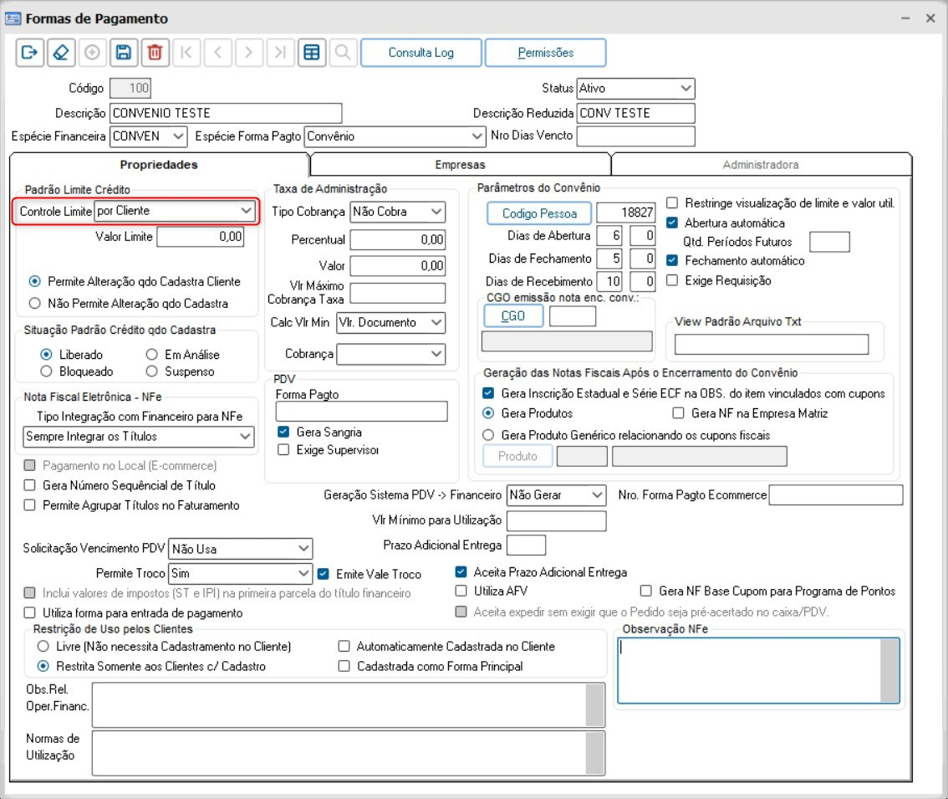Screen dimensions: 948x799
Task: Switch to the Propriedades tab
Action: click(159, 165)
